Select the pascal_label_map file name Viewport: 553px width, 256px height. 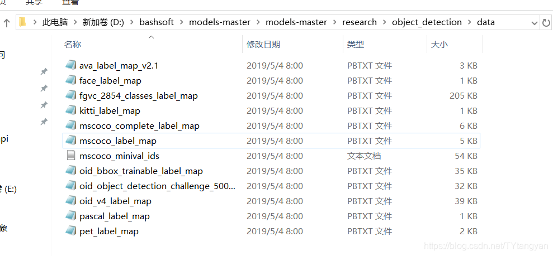tap(115, 216)
